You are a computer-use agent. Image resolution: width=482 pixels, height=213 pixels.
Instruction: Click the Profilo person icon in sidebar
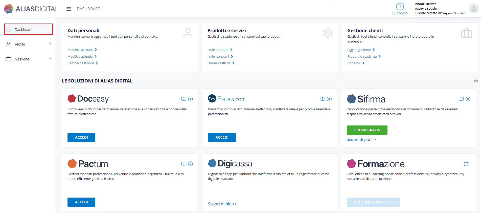tap(9, 44)
